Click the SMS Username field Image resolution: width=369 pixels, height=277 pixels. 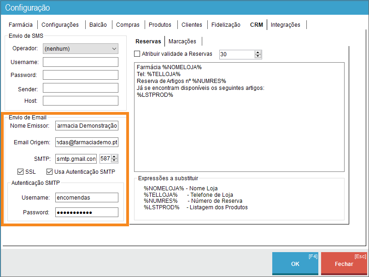(x=81, y=62)
